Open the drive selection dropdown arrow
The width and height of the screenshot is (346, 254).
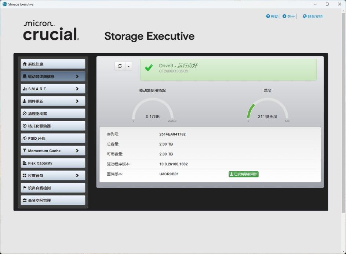click(129, 66)
